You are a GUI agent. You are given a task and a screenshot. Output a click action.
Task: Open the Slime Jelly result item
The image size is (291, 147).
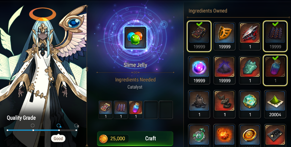click(135, 38)
